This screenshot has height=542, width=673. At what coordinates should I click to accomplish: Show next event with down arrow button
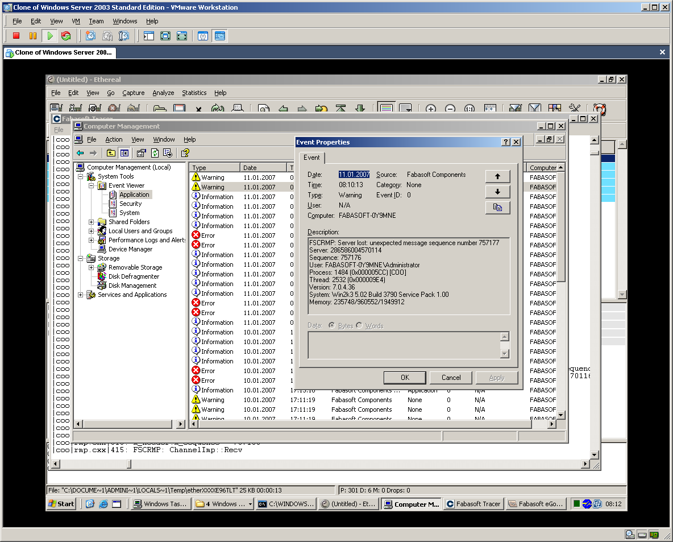tap(497, 192)
